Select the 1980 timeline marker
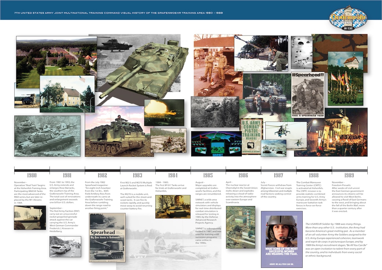Screen dimensions: 382x270 click(x=32, y=175)
